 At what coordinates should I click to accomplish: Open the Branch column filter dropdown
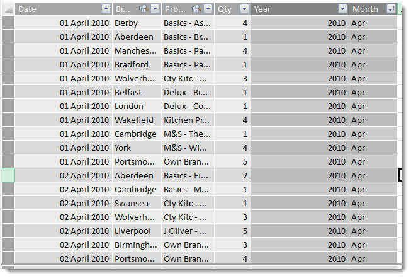[155, 9]
